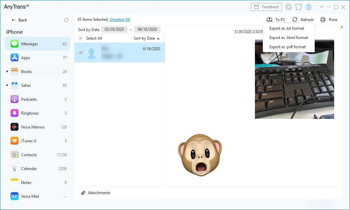Open Podcasts from the sidebar
The height and width of the screenshot is (210, 350).
click(x=15, y=99)
